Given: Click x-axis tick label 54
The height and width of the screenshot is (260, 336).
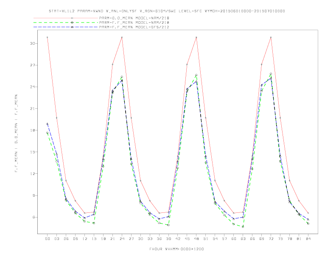Looking at the screenshot, I should [215, 239].
